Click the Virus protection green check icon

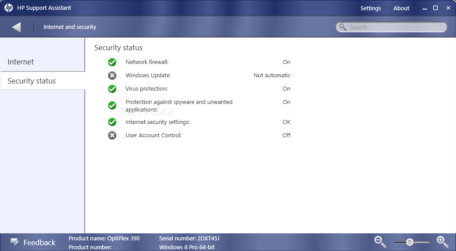[112, 89]
